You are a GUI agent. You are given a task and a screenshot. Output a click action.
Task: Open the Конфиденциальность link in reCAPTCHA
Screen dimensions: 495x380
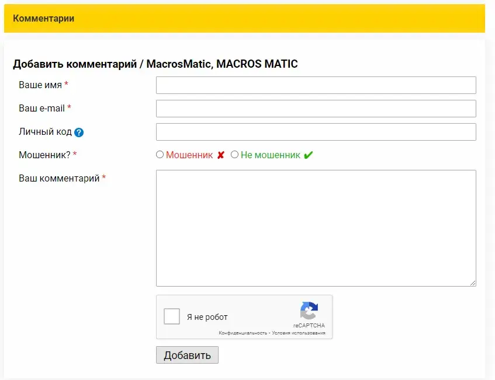pyautogui.click(x=243, y=333)
